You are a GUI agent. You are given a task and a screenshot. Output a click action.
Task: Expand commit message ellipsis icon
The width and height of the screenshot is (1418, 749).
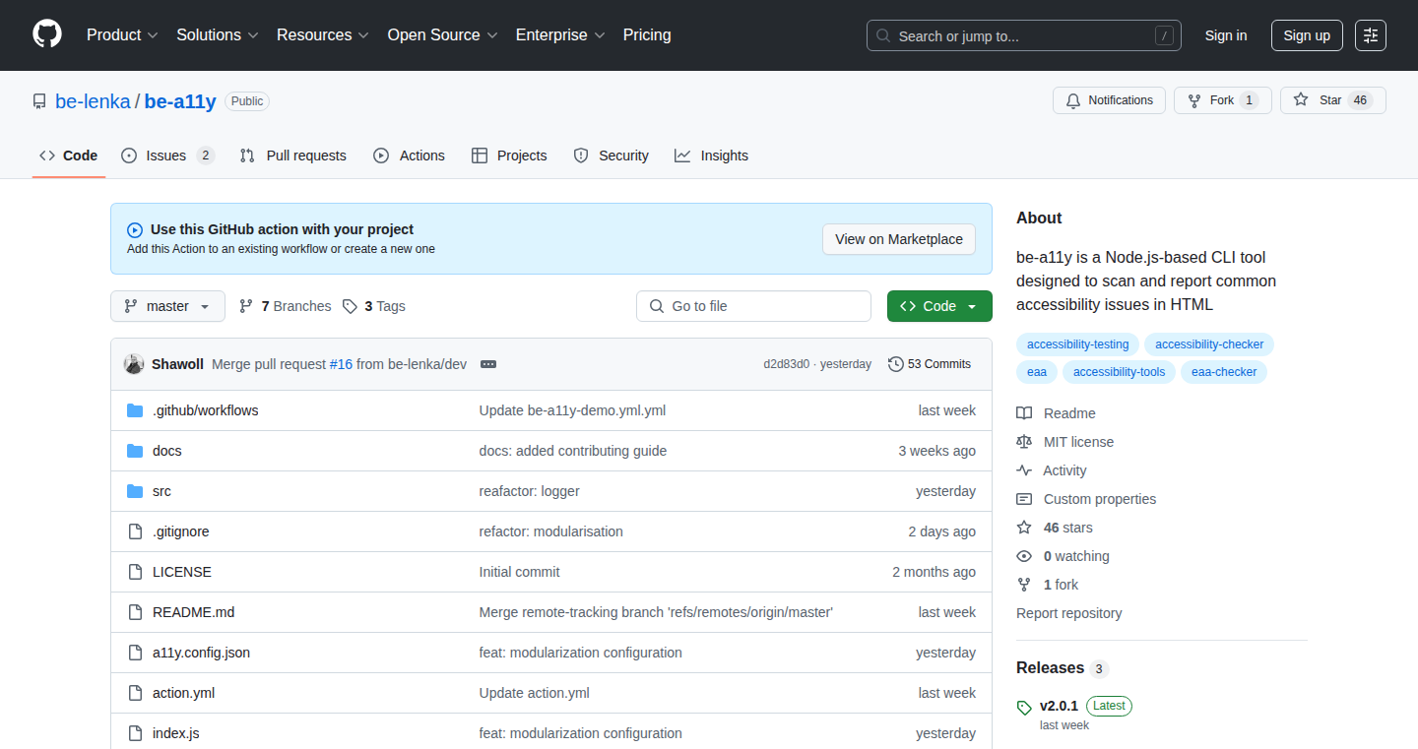point(488,364)
